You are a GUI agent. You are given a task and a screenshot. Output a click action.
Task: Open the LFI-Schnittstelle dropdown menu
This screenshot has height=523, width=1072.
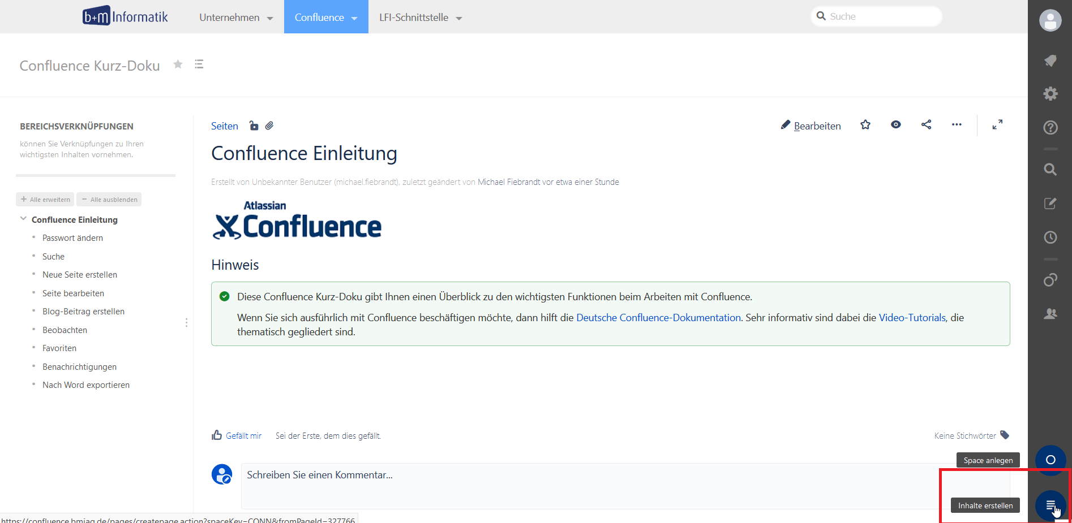pyautogui.click(x=421, y=18)
